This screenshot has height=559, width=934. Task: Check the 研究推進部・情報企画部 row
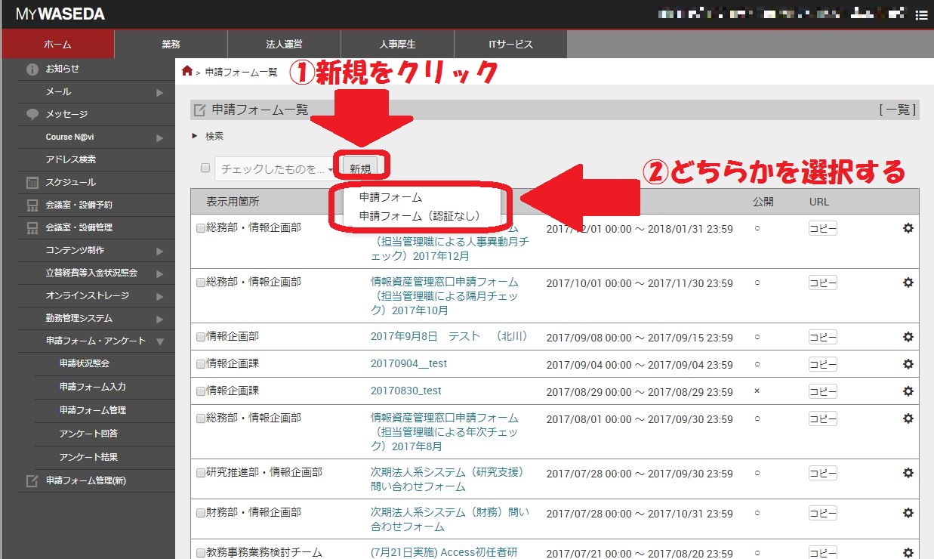coord(201,473)
